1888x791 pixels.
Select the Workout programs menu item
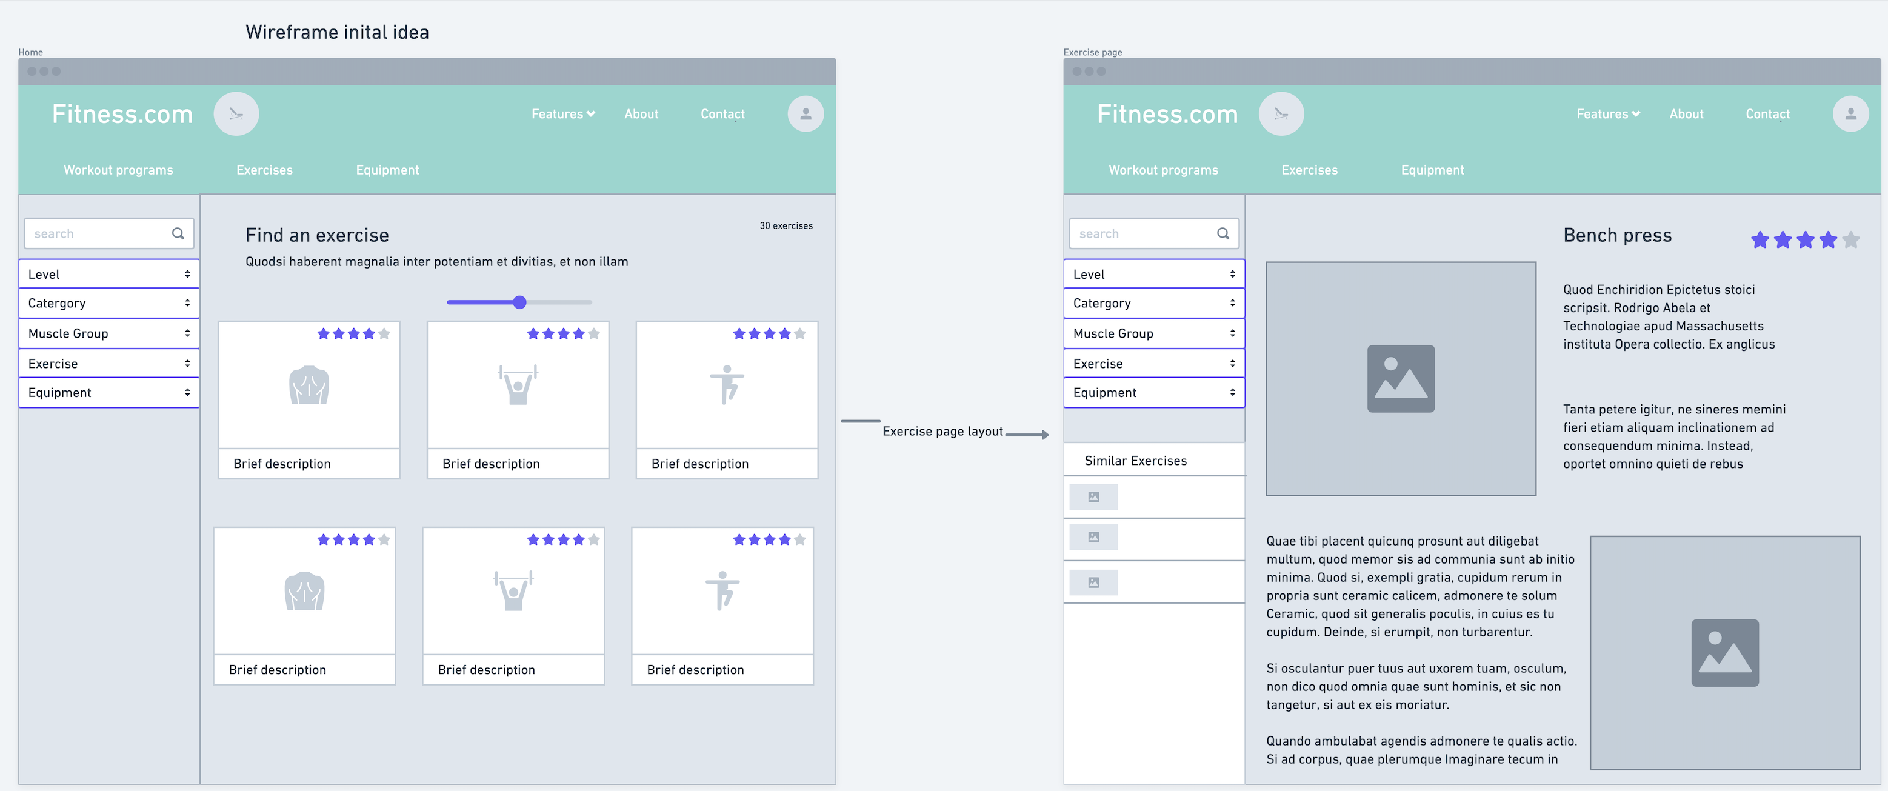click(118, 169)
